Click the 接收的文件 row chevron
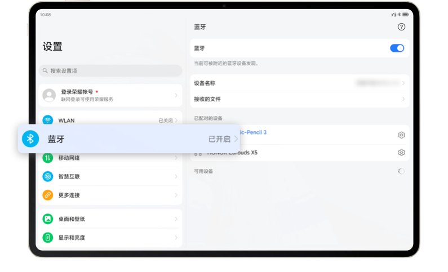Image resolution: width=448 pixels, height=272 pixels. click(x=403, y=99)
